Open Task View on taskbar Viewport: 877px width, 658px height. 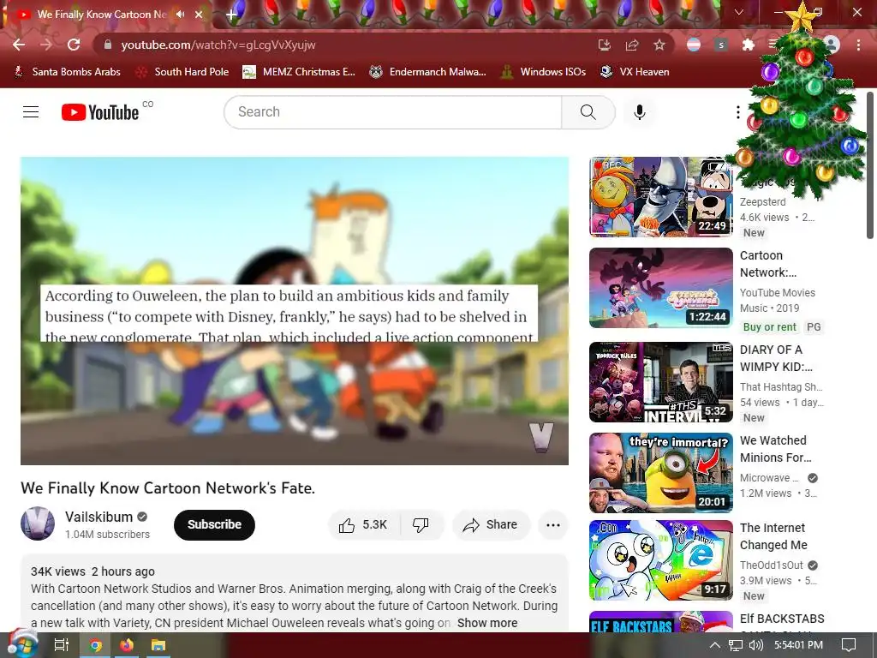point(61,645)
